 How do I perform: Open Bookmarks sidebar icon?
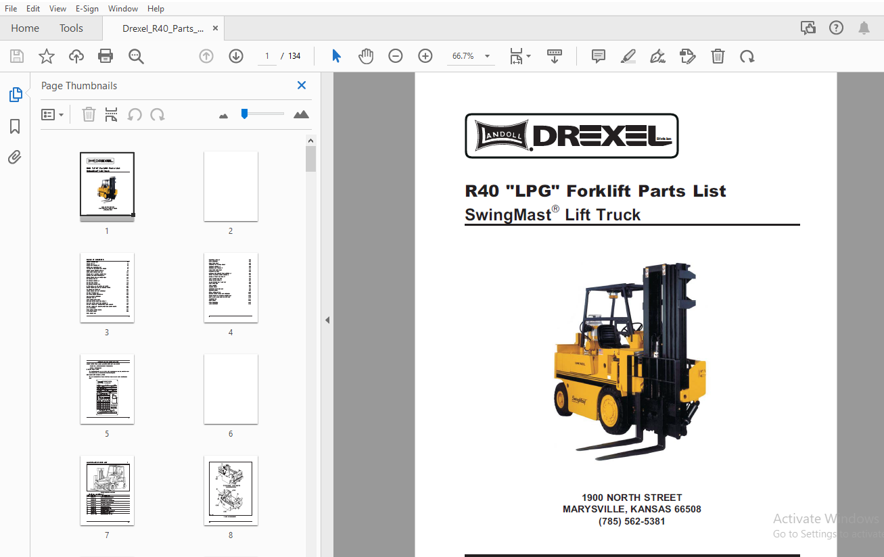15,126
